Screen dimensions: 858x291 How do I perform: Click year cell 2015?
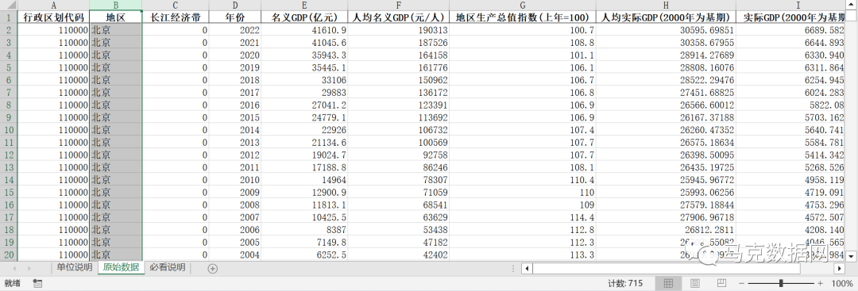[x=234, y=117]
